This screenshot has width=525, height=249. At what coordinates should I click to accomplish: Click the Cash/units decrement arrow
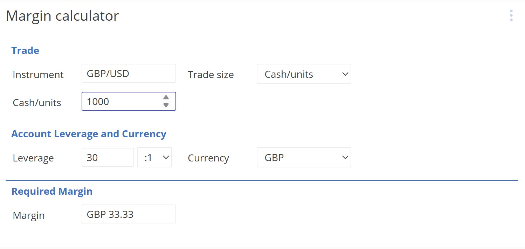[166, 105]
